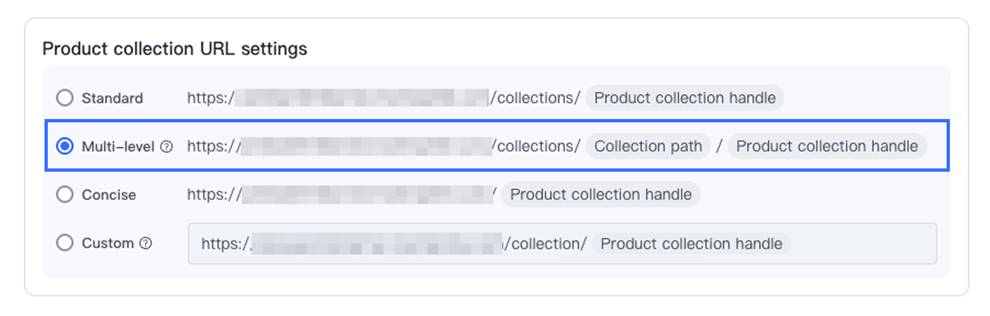Click the Standard option label
Viewport: 990px width, 316px height.
click(x=112, y=98)
